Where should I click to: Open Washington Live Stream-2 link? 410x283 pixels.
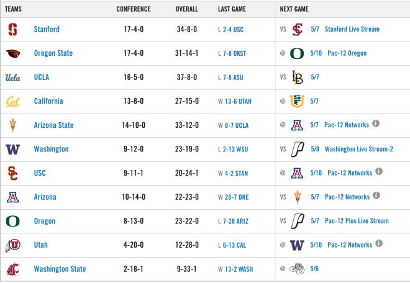(x=359, y=149)
